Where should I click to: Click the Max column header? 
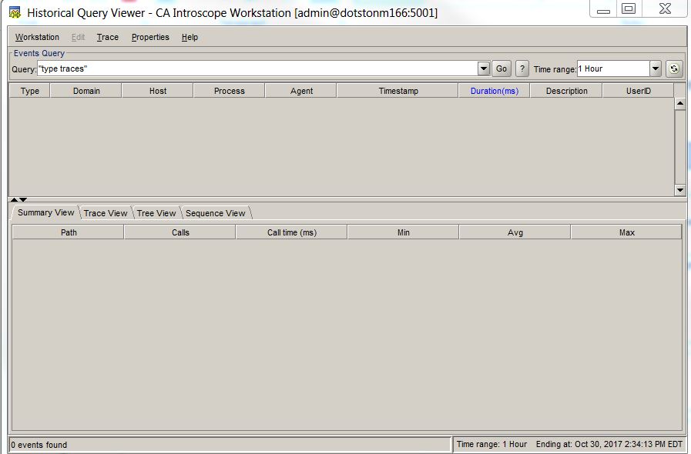[x=626, y=232]
